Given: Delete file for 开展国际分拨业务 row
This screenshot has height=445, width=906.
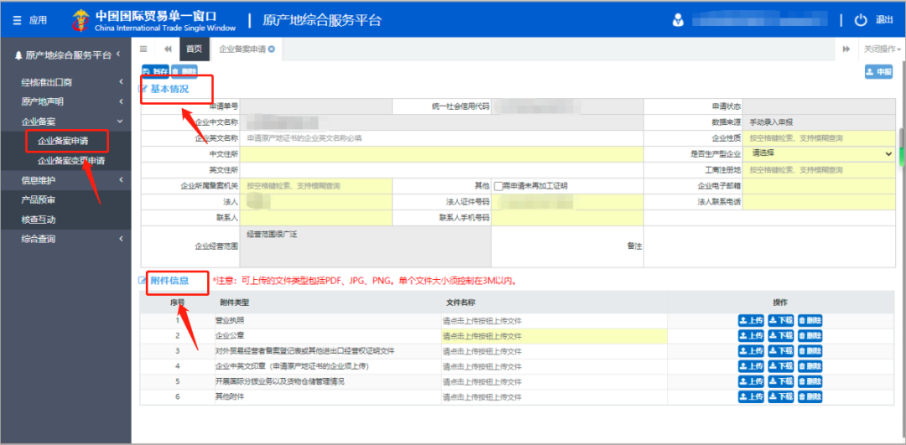Looking at the screenshot, I should tap(810, 381).
